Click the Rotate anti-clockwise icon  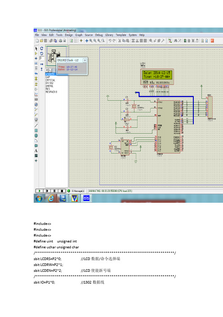click(x=42, y=54)
